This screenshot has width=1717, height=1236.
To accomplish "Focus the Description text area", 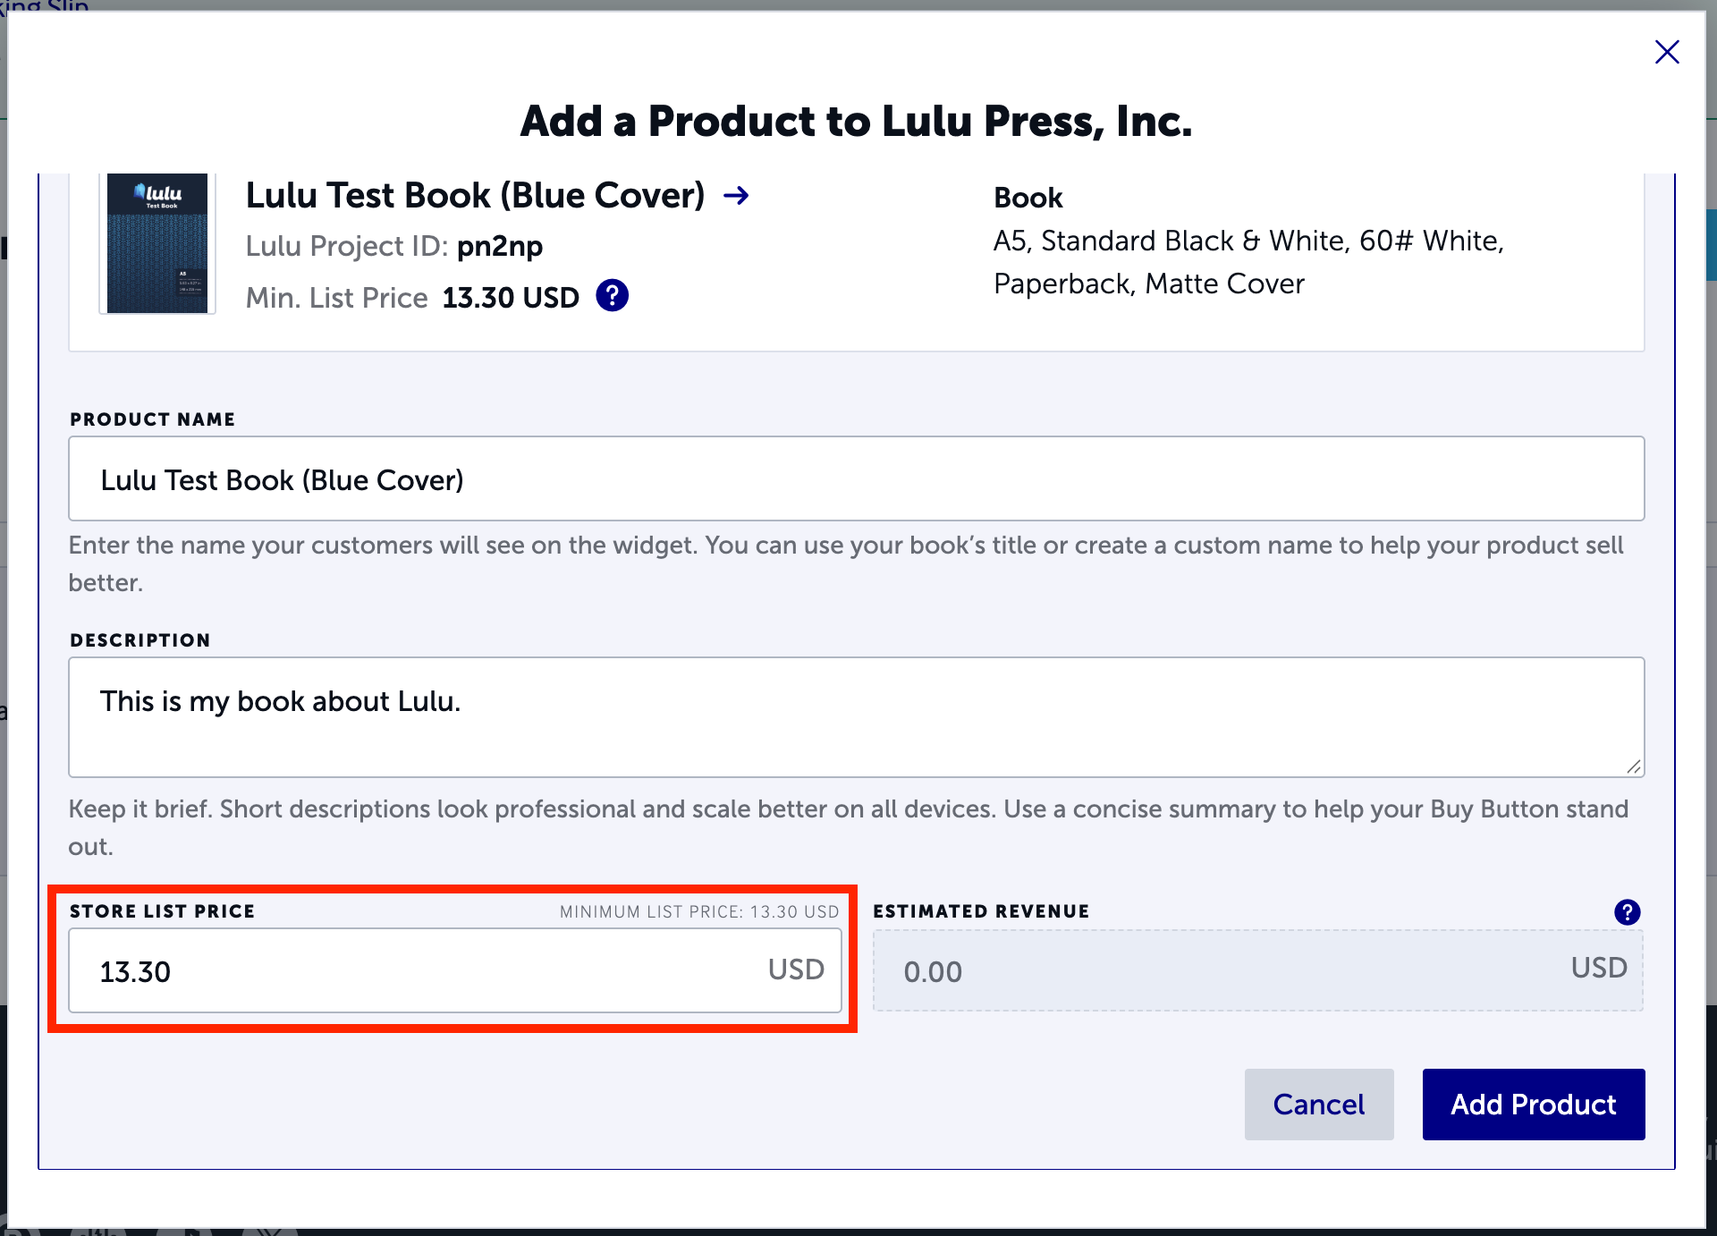I will click(857, 717).
